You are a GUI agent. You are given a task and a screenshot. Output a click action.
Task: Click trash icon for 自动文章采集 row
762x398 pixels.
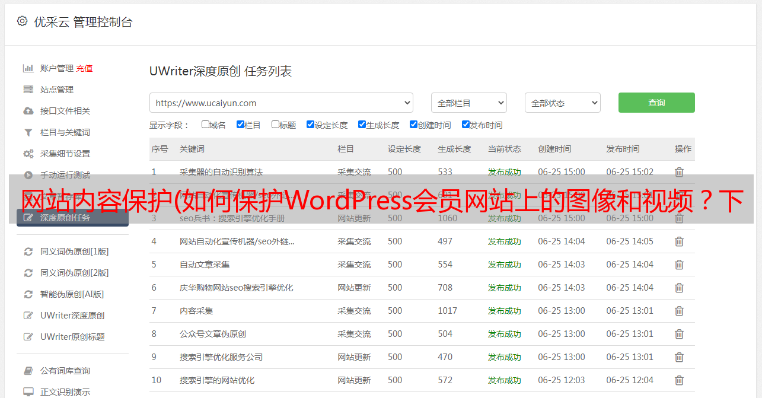pyautogui.click(x=679, y=265)
